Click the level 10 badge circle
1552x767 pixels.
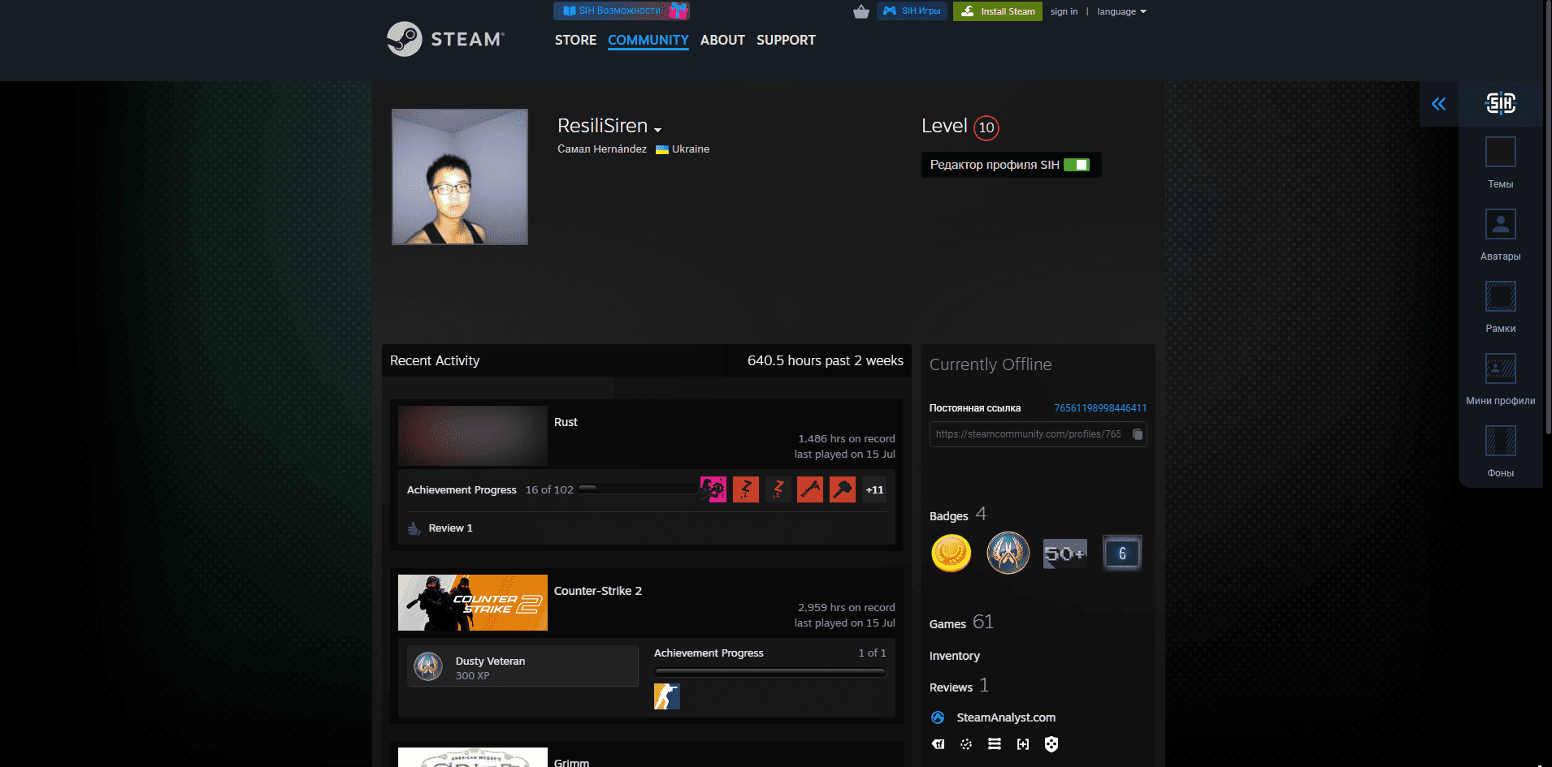click(x=986, y=127)
